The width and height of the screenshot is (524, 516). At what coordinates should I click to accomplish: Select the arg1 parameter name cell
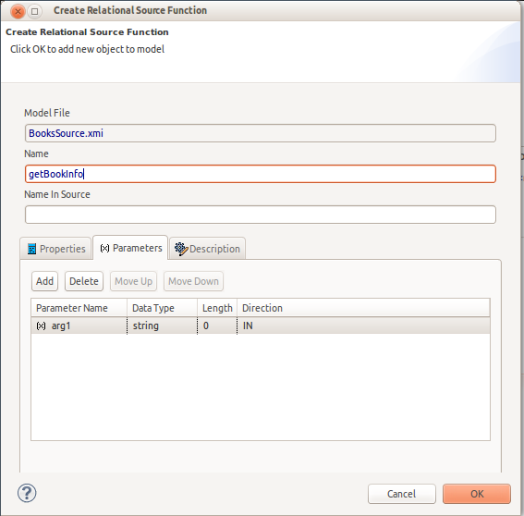click(79, 326)
